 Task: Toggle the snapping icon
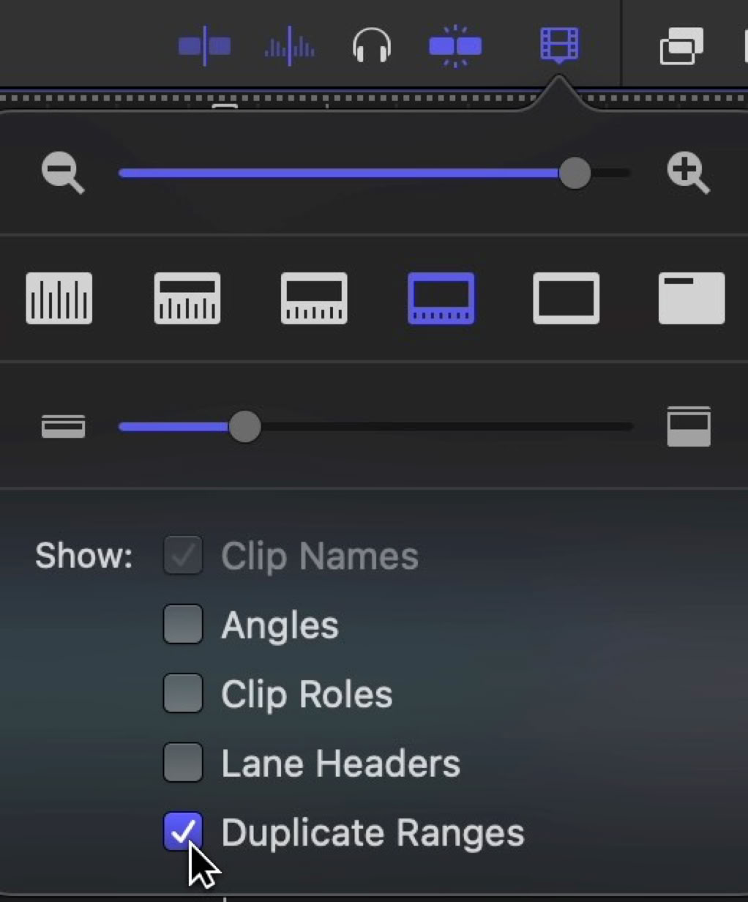pos(455,46)
